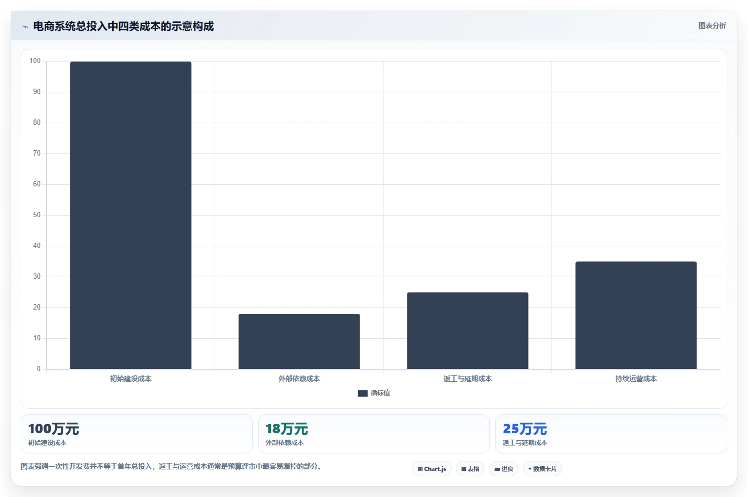748x497 pixels.
Task: Click the 初始建设成本 caption under 100万元
Action: point(47,443)
